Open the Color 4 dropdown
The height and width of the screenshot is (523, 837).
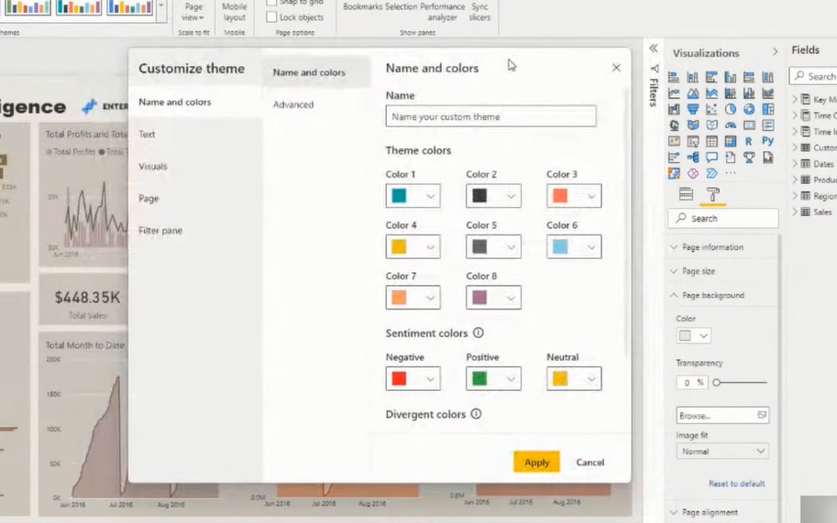coord(413,246)
